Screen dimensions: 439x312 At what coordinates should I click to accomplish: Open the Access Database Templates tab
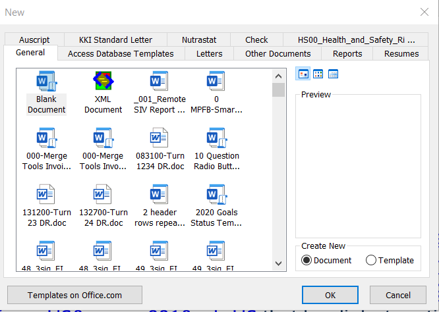[x=121, y=54]
